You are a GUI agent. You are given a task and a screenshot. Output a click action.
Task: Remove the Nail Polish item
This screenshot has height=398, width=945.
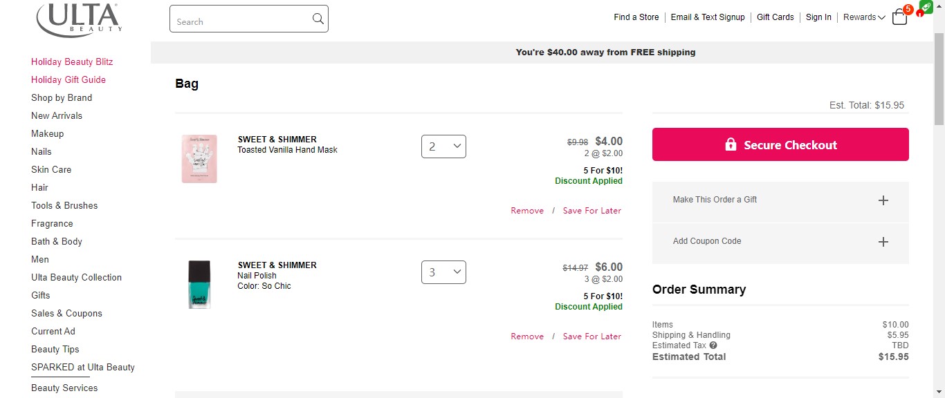527,337
